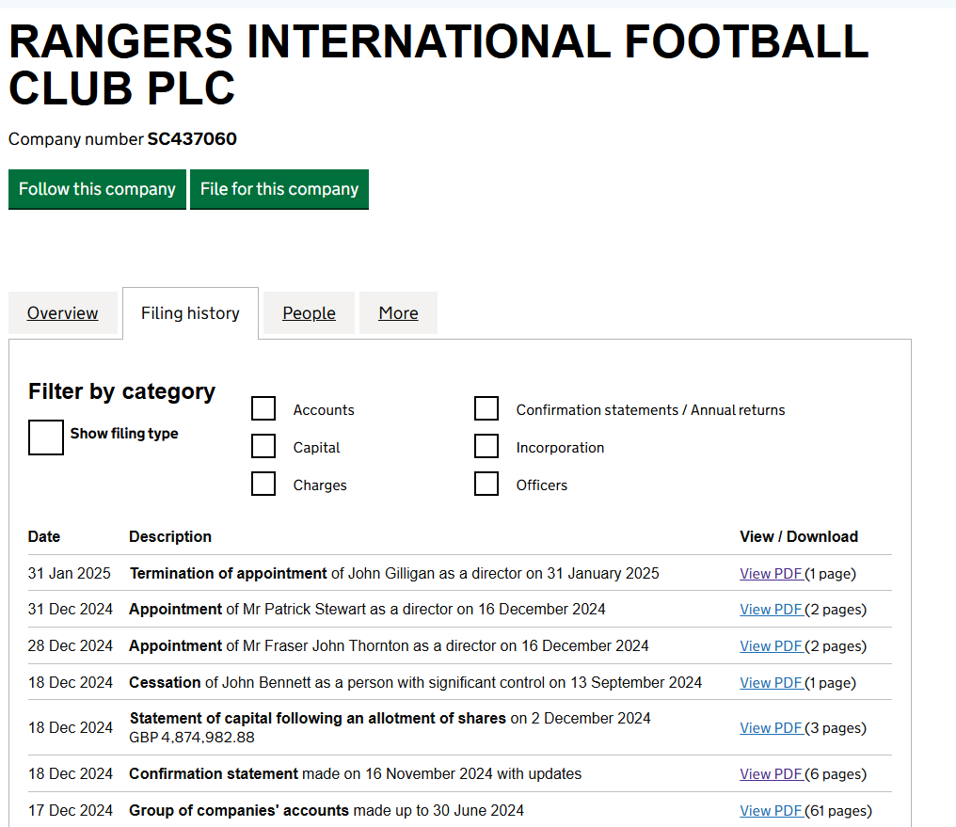Click the RANGERS INTERNATIONAL FOOTBALL CLUB PLC heading
Image resolution: width=956 pixels, height=827 pixels.
(438, 65)
